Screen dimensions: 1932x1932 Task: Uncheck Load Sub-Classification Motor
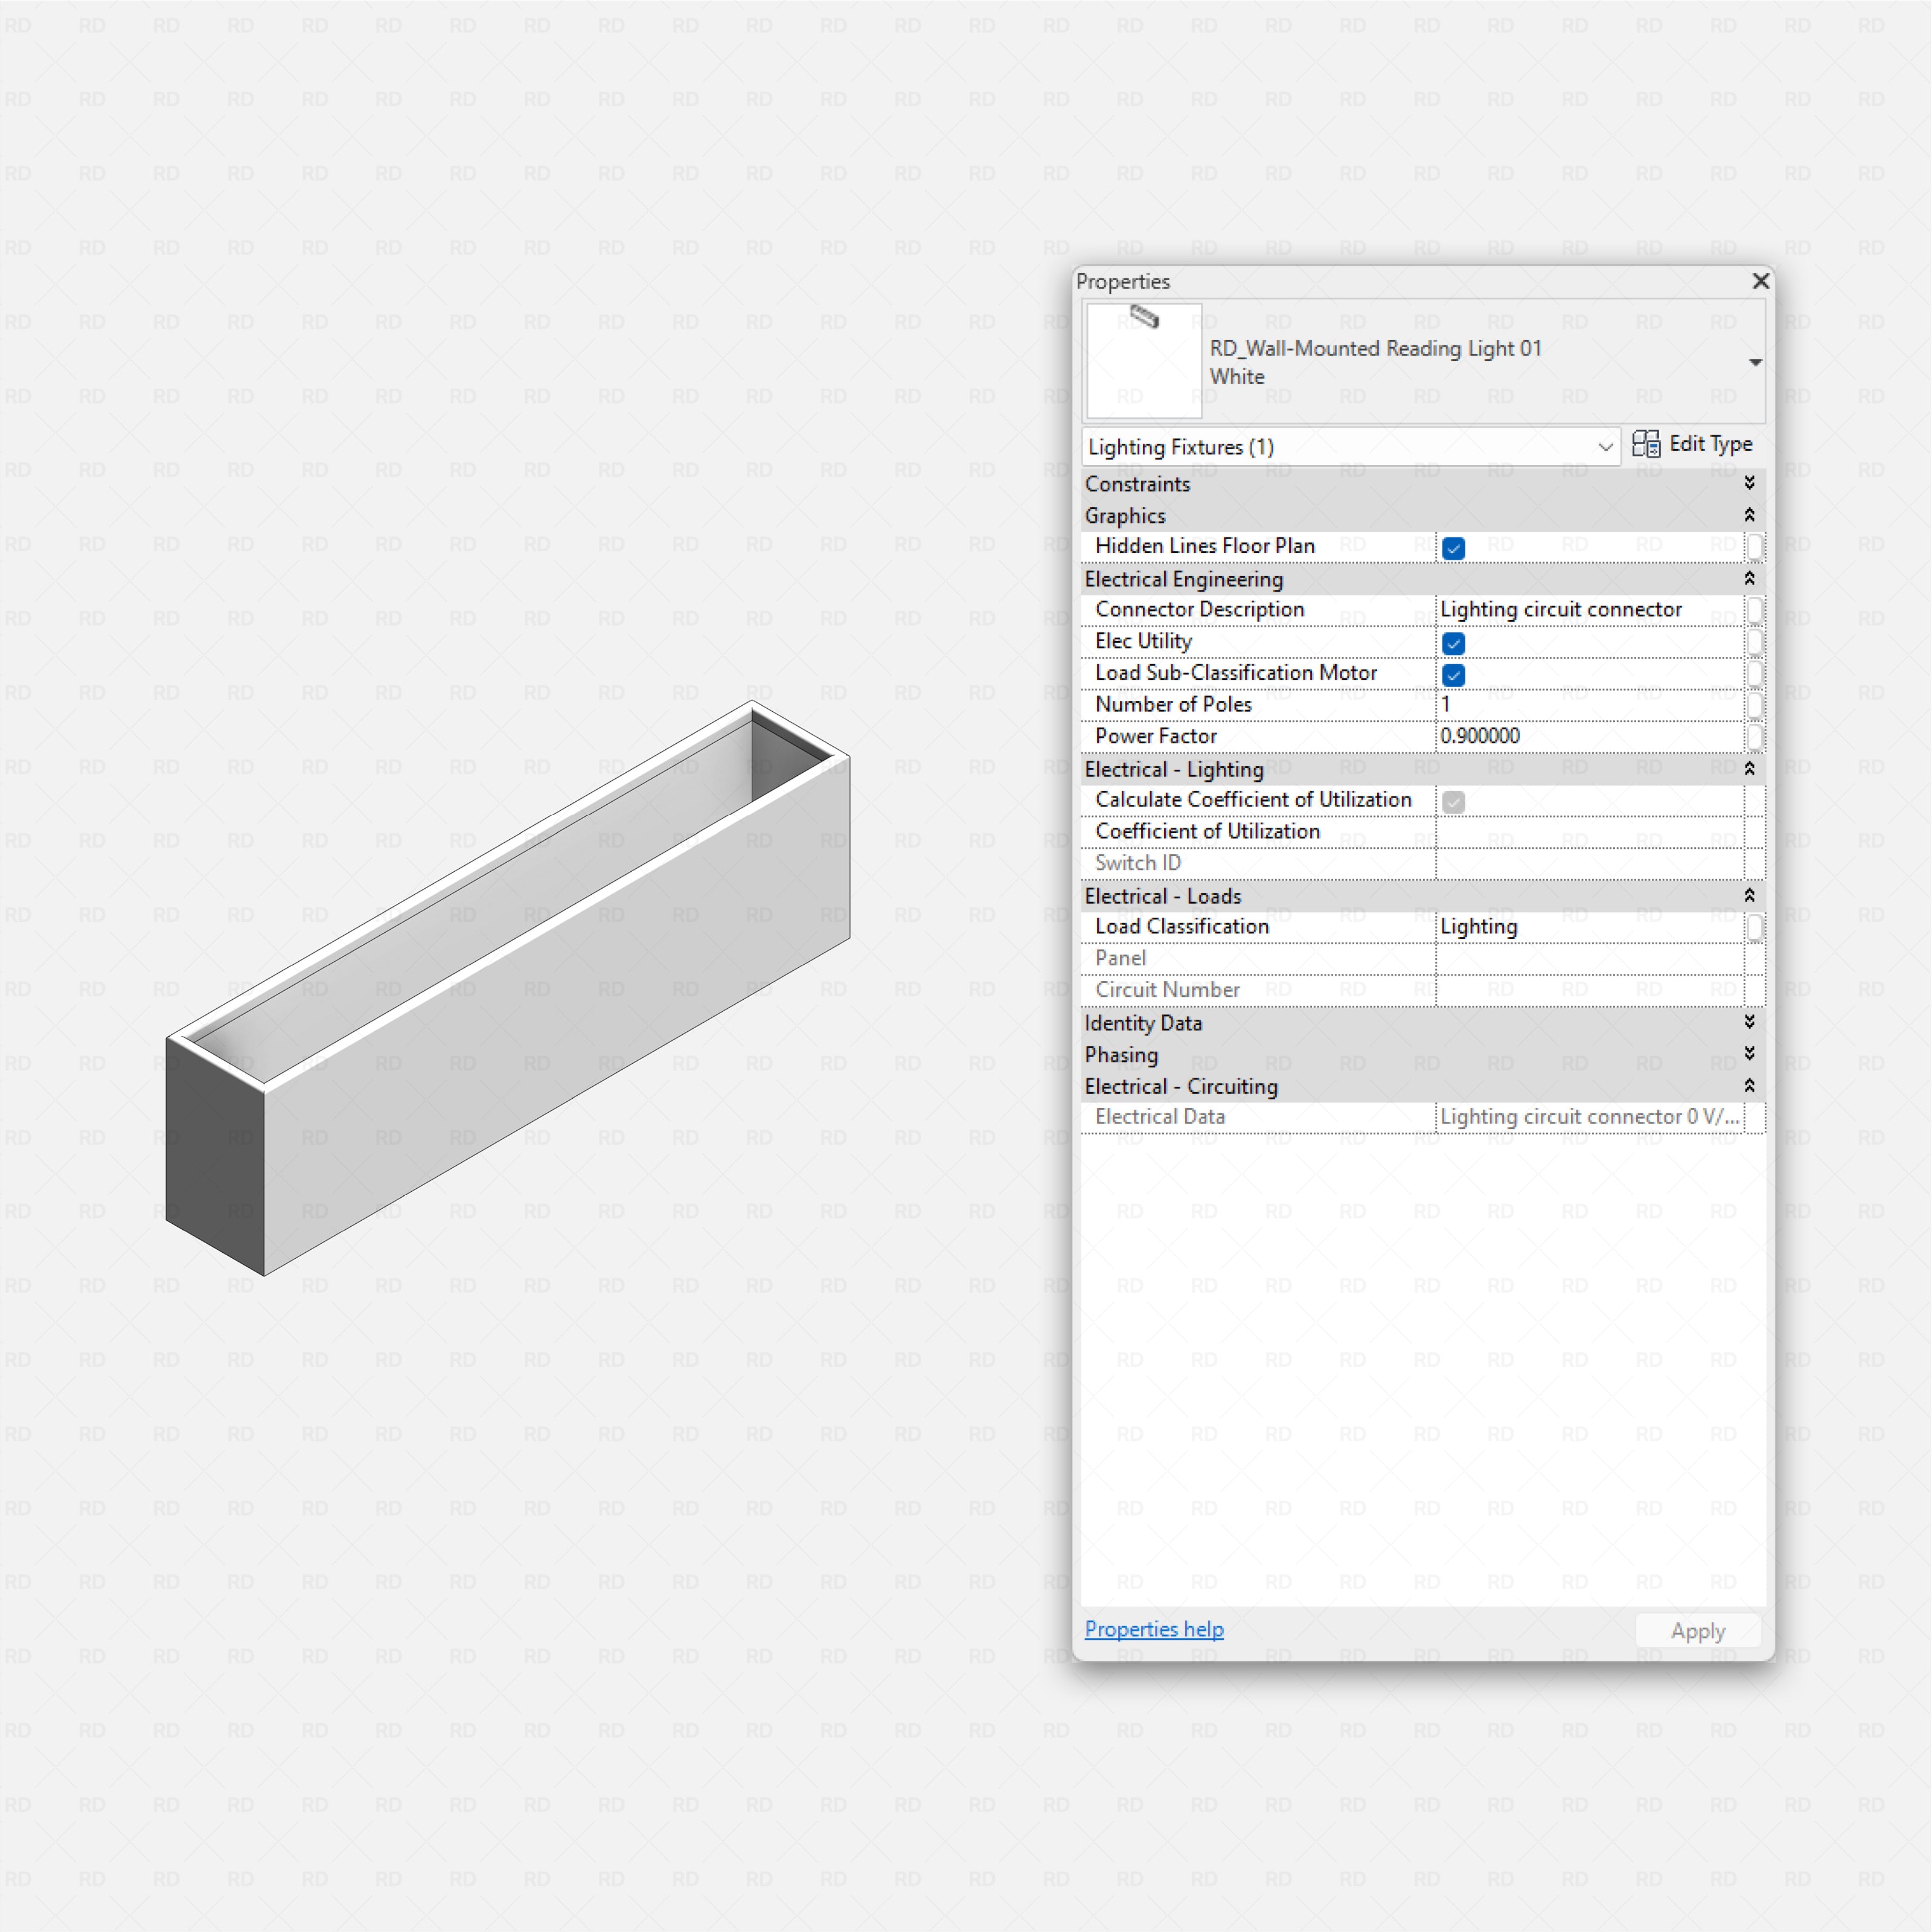[x=1453, y=675]
